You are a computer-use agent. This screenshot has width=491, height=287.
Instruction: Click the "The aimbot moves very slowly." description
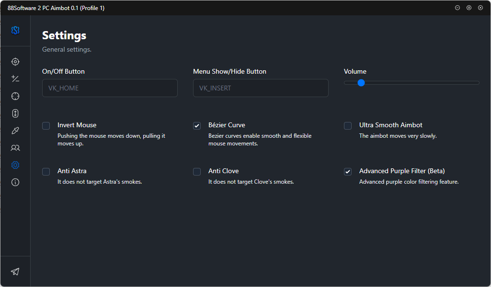pos(398,136)
